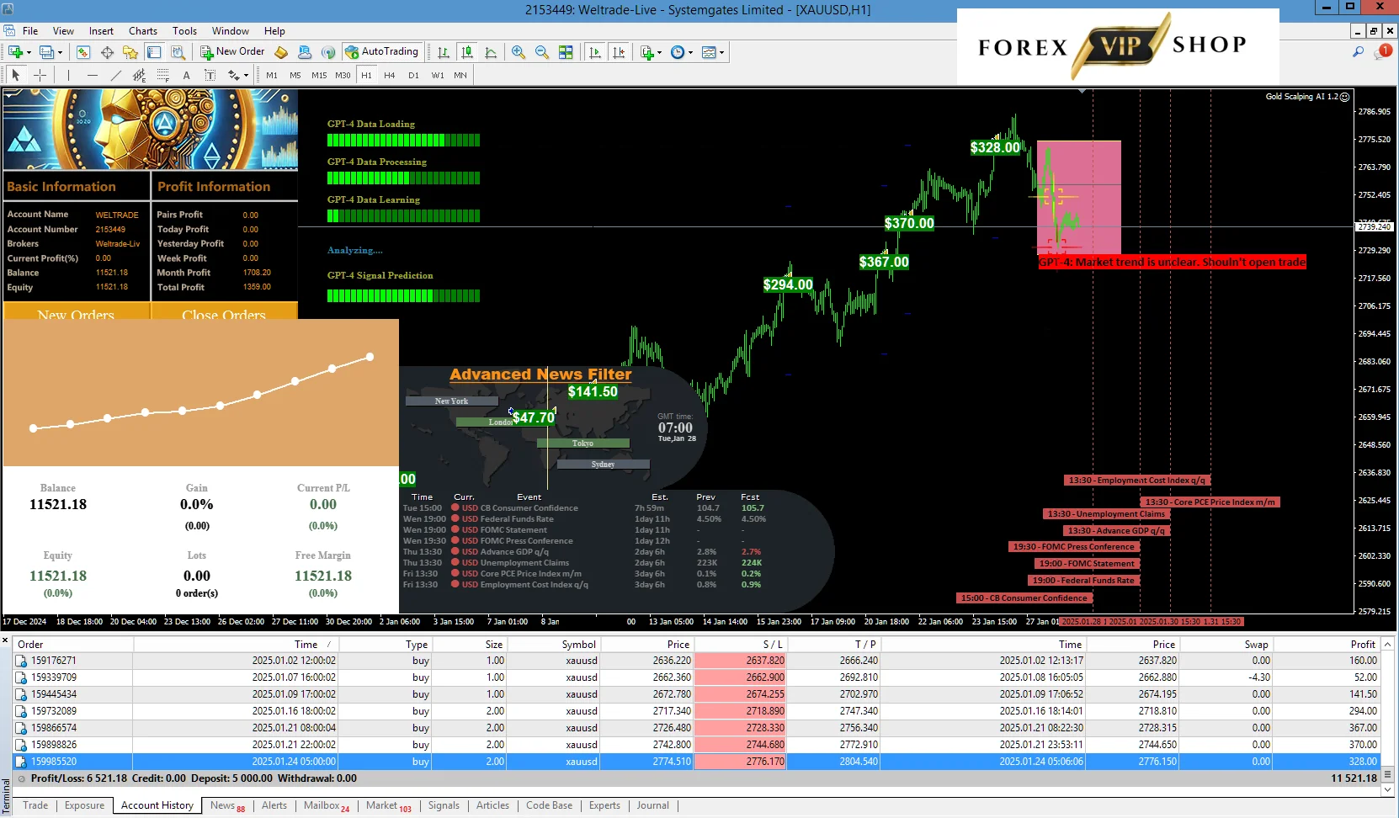
Task: Open the Mailbox tab
Action: point(327,805)
